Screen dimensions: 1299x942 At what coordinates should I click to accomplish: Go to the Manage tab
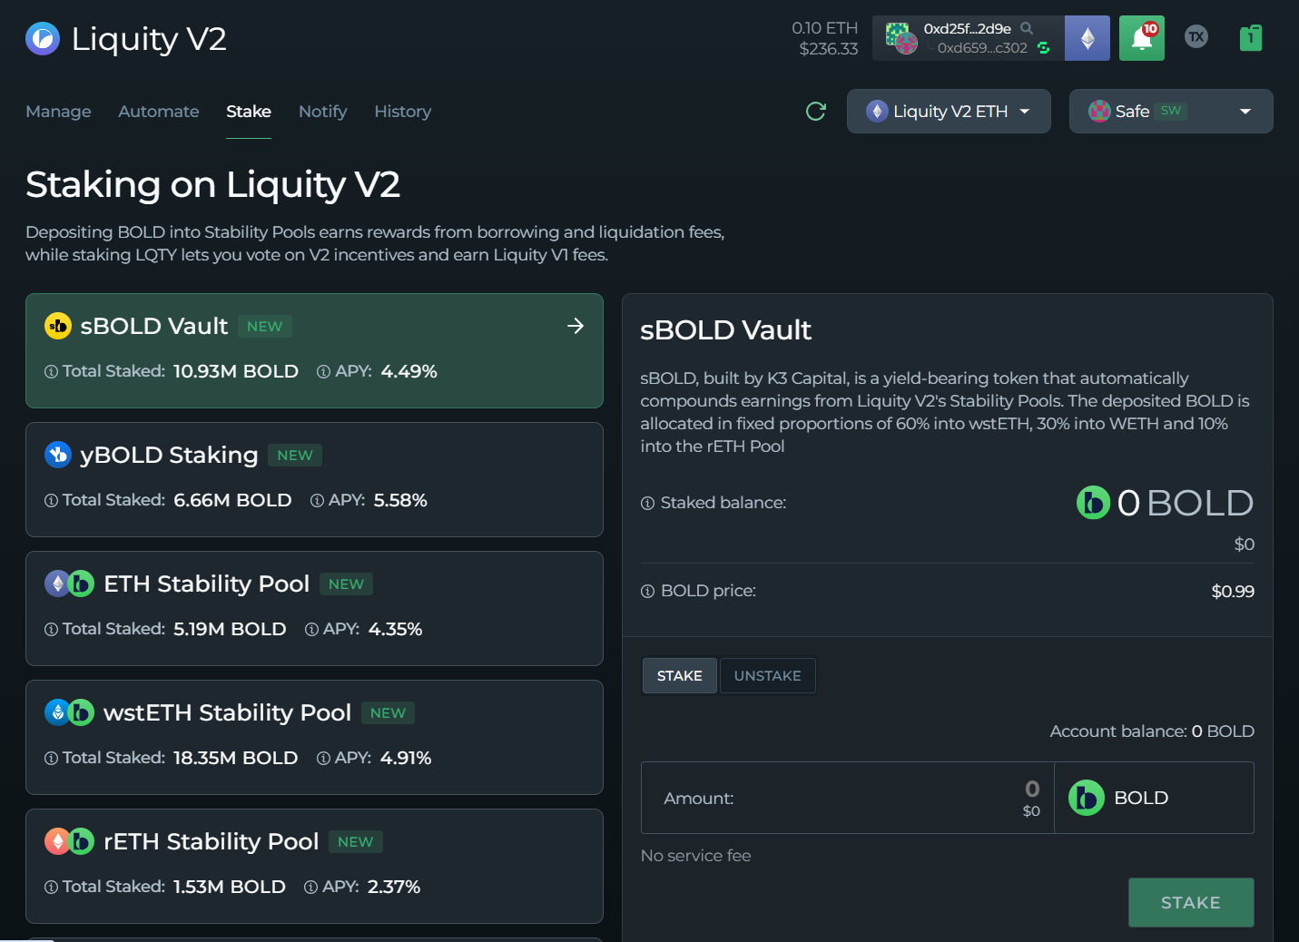click(58, 112)
